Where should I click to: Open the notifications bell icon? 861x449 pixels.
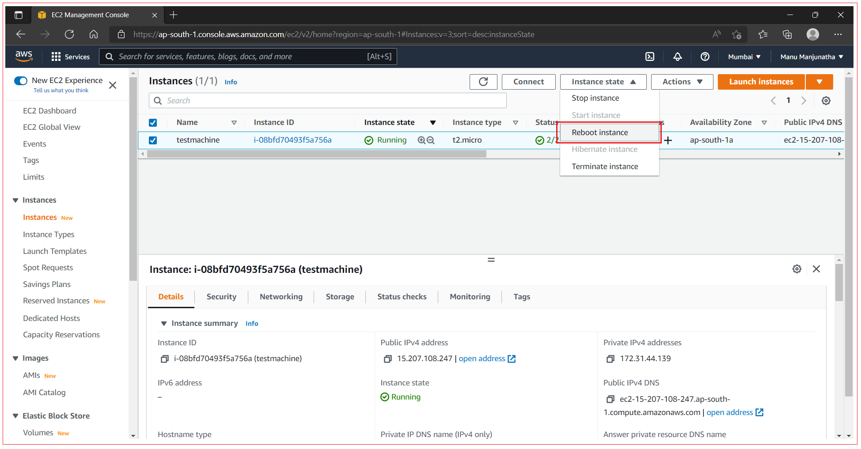(677, 57)
